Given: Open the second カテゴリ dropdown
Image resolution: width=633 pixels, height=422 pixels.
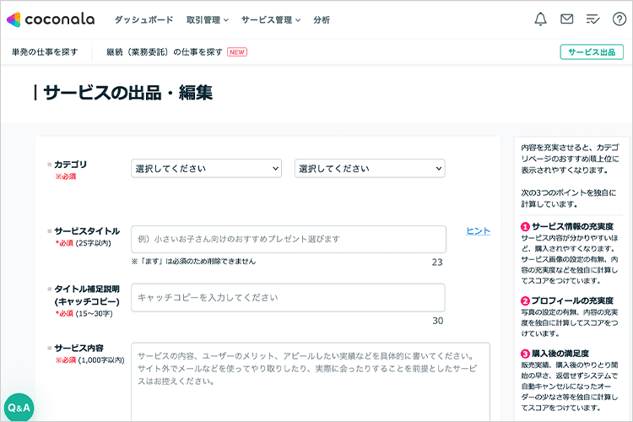Looking at the screenshot, I should click(369, 169).
